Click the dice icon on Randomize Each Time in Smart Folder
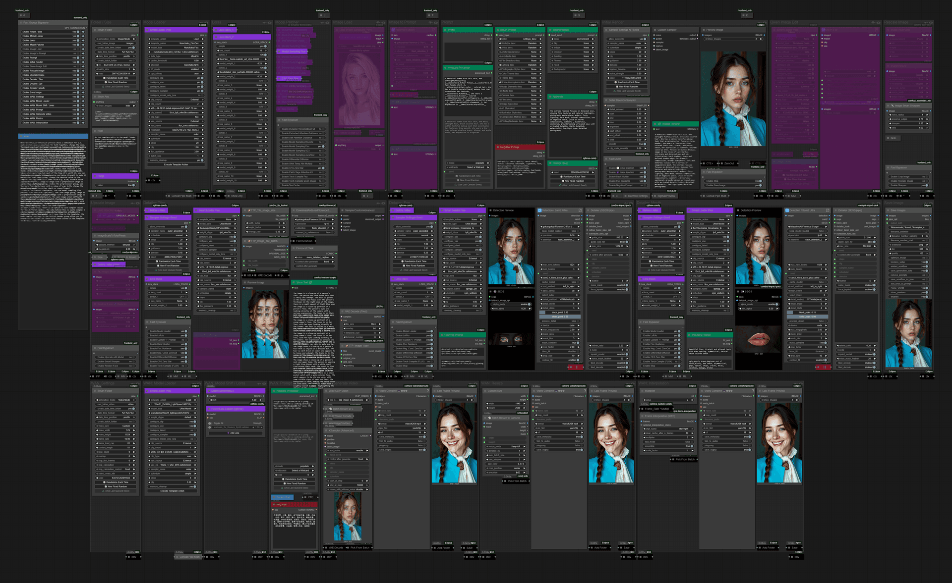This screenshot has height=583, width=952. pyautogui.click(x=104, y=78)
